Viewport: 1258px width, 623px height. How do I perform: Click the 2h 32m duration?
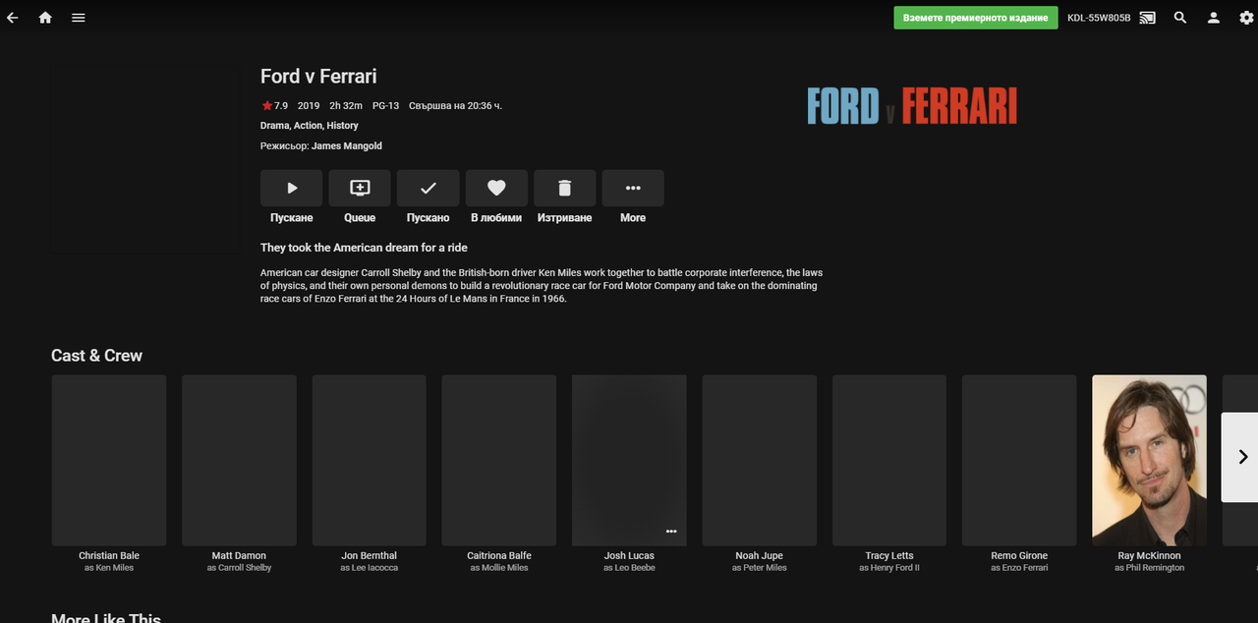tap(346, 106)
